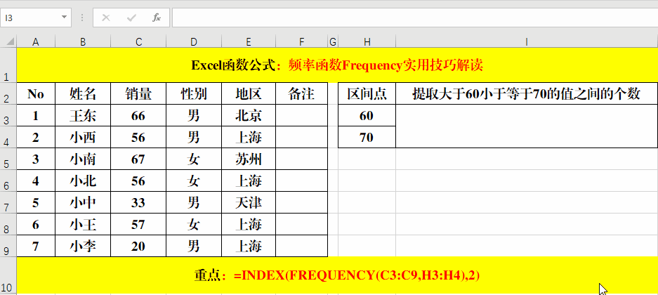Image resolution: width=658 pixels, height=295 pixels.
Task: Click the interval point cell 60
Action: coord(367,115)
